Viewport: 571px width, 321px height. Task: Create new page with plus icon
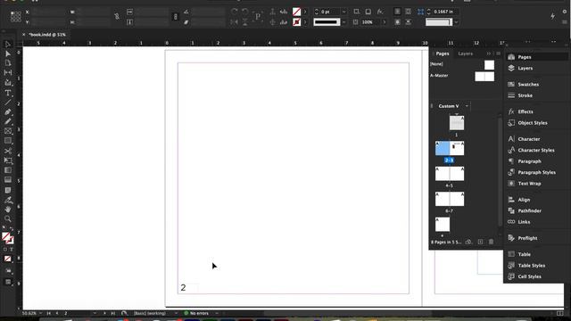[x=480, y=242]
